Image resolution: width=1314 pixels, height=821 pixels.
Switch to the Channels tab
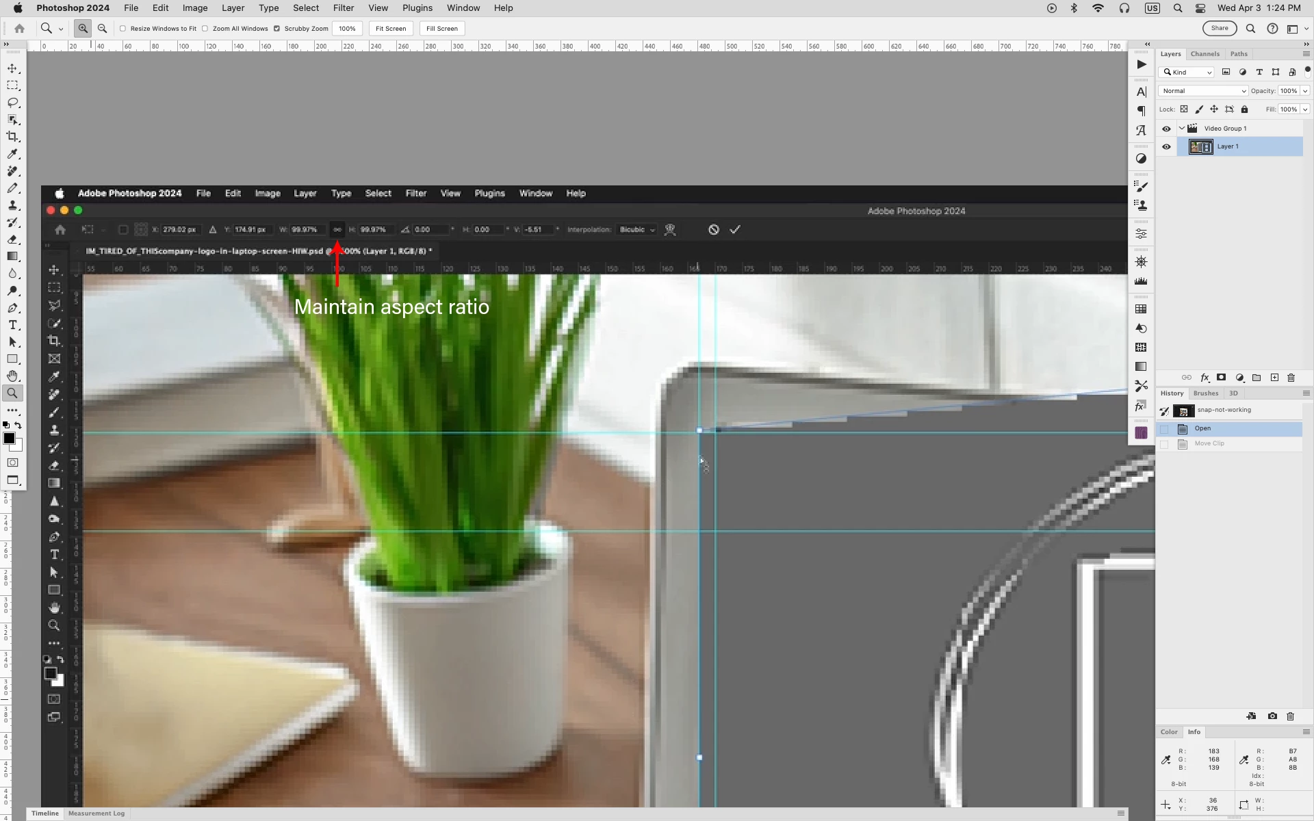point(1204,54)
